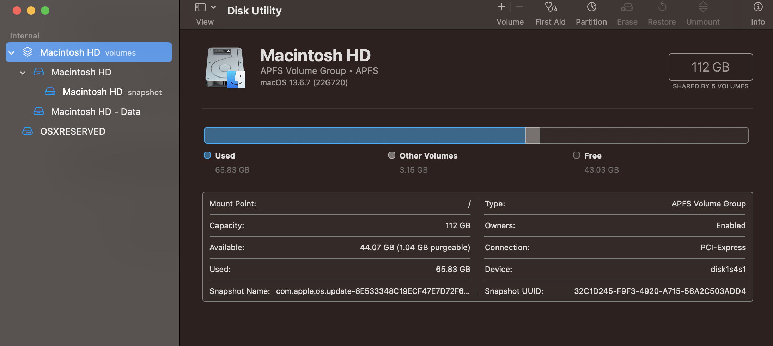Collapse the inner Macintosh HD volume
The width and height of the screenshot is (773, 346).
tap(23, 72)
